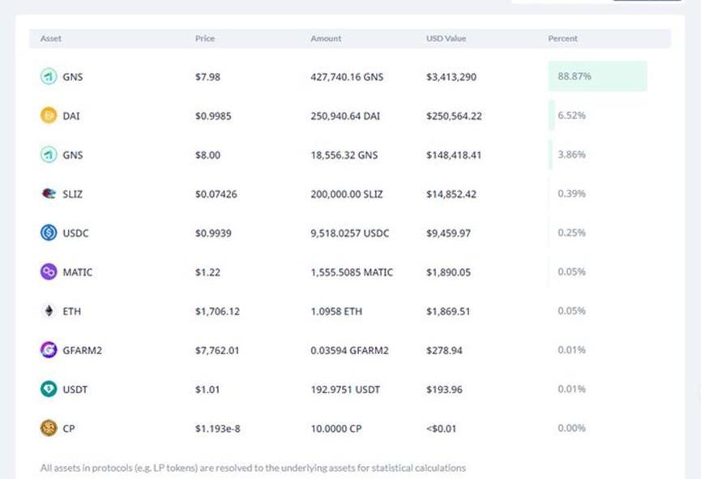701x479 pixels.
Task: Click the Price column header
Action: [x=205, y=38]
